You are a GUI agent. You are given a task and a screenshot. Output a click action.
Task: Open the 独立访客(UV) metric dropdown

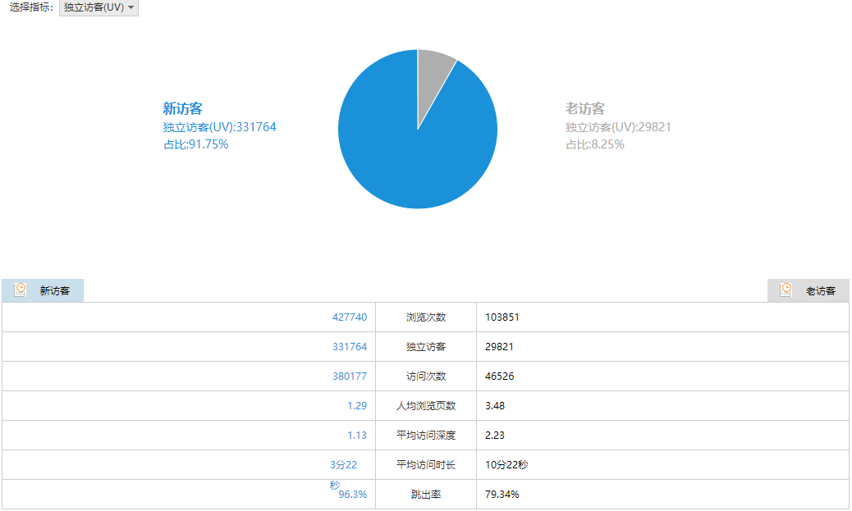98,7
